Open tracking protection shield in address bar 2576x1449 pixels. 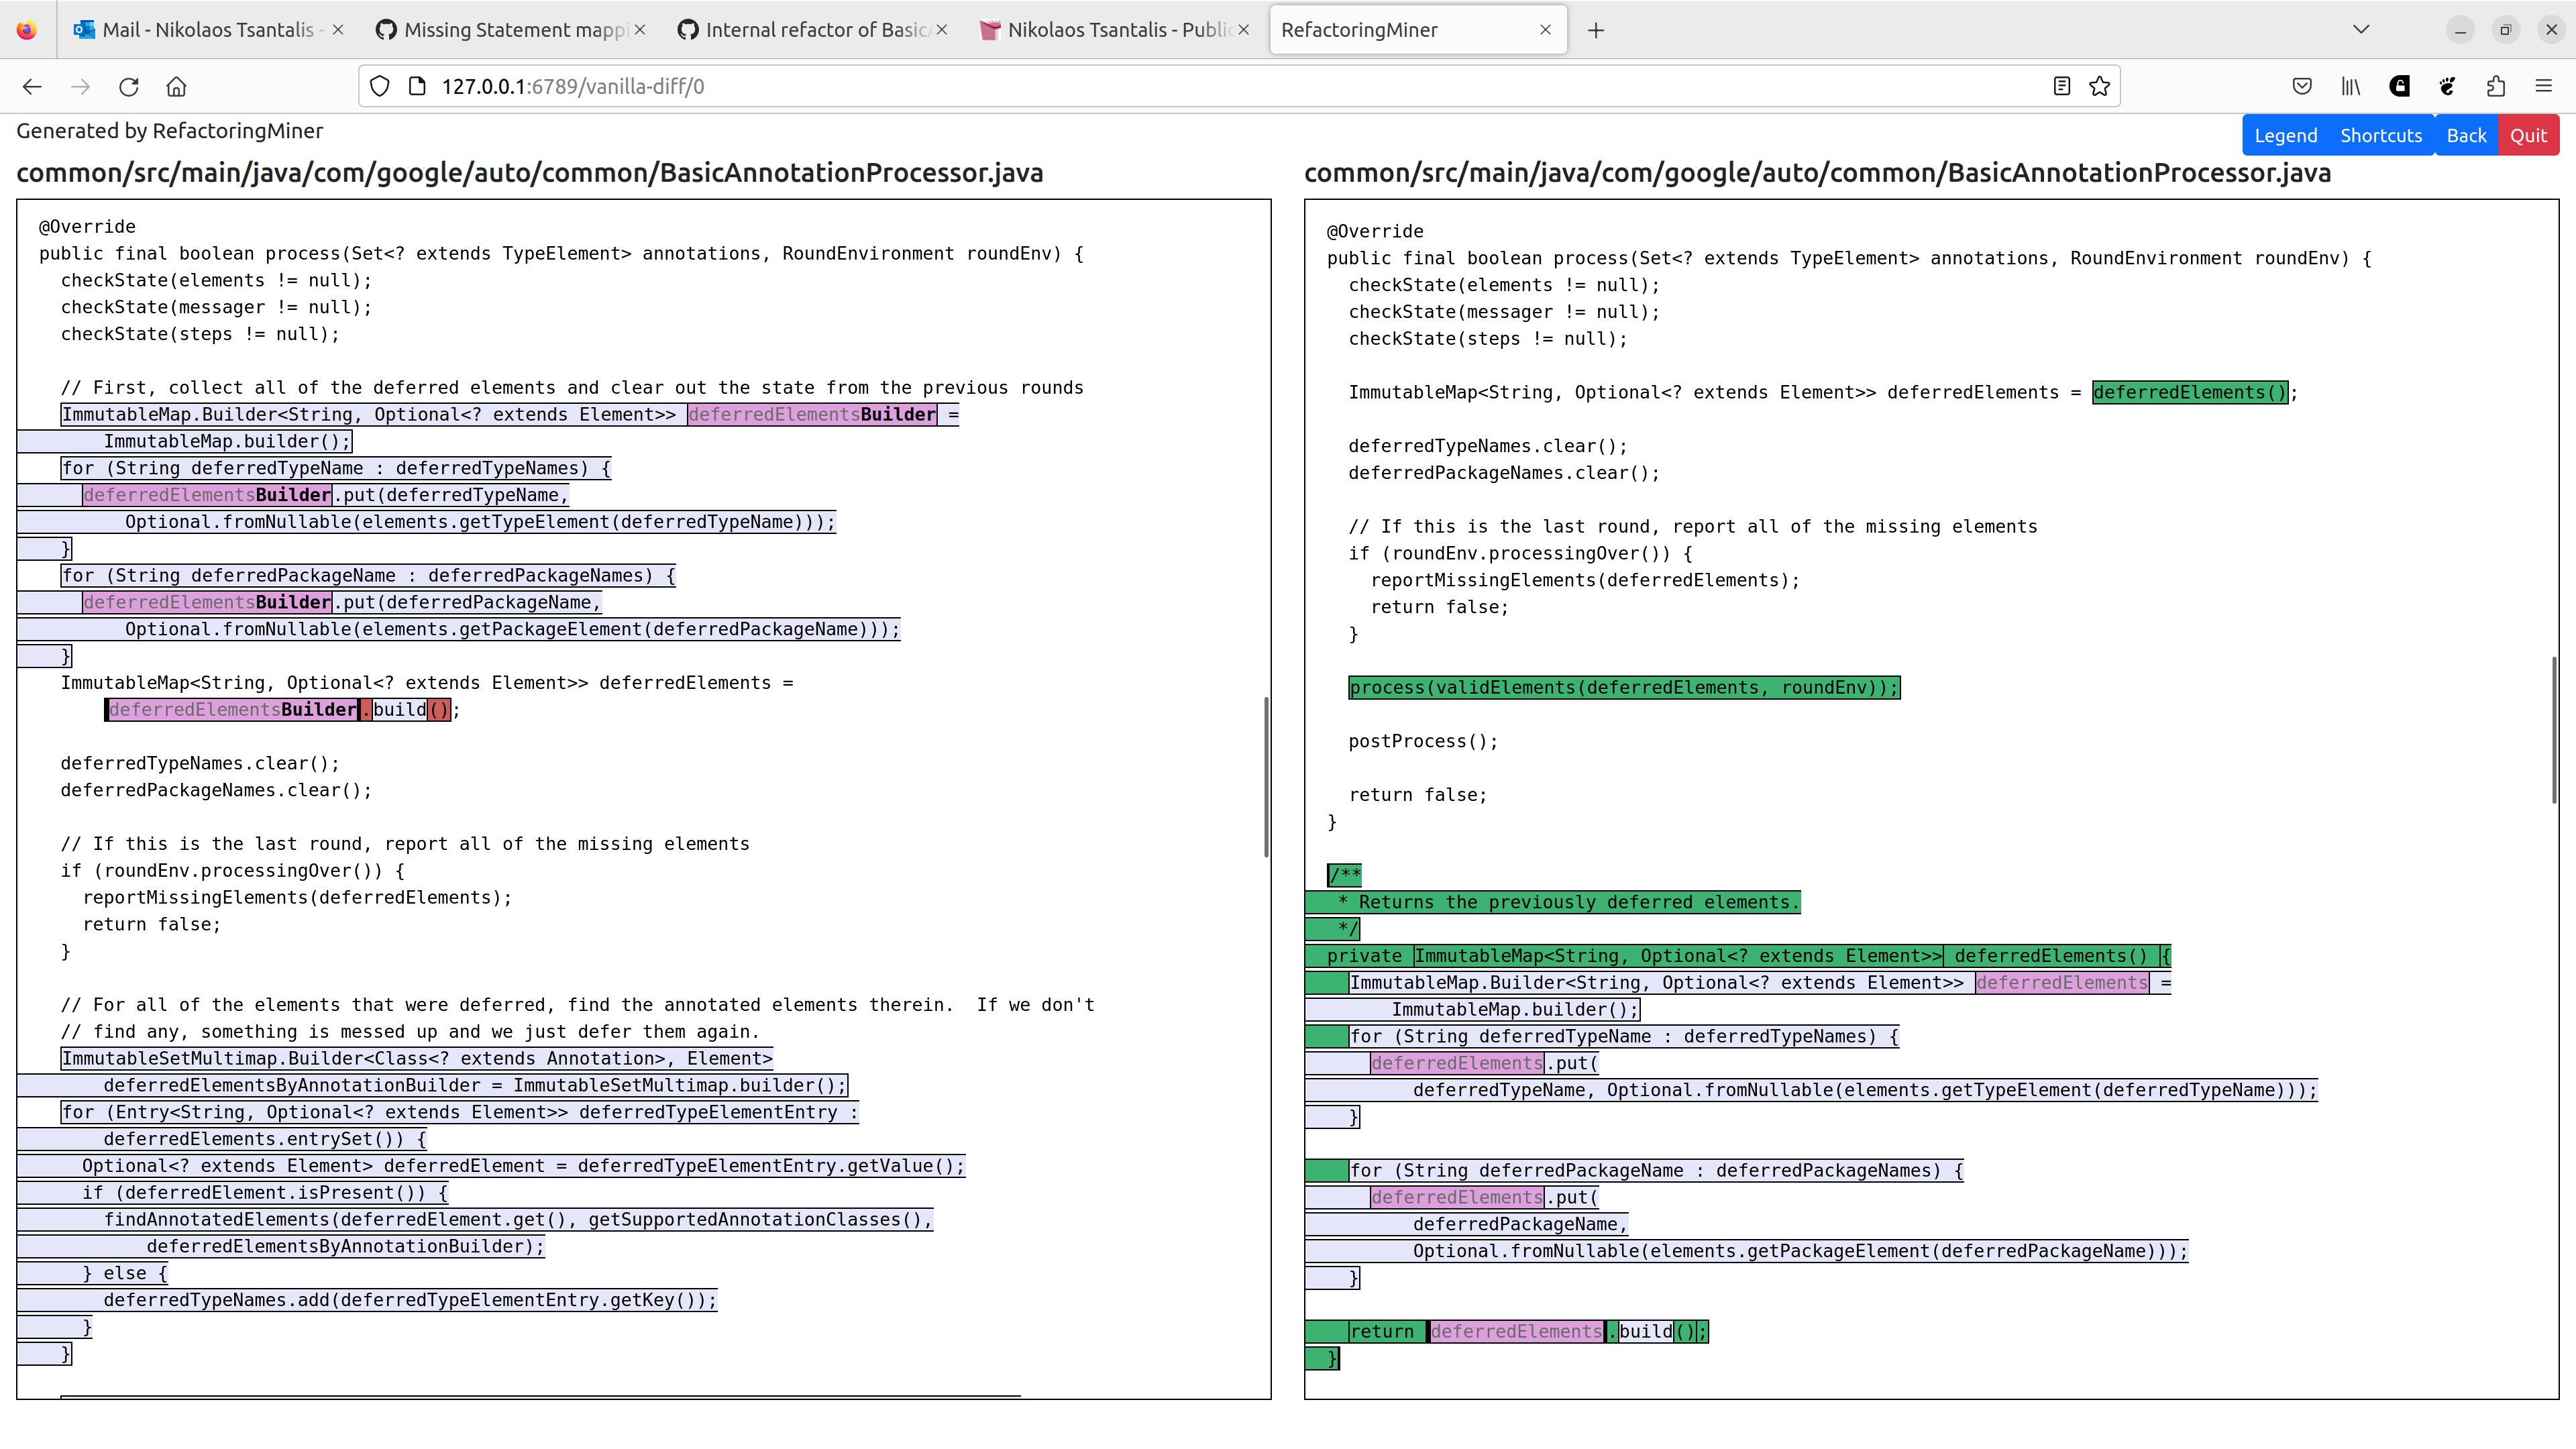coord(379,86)
